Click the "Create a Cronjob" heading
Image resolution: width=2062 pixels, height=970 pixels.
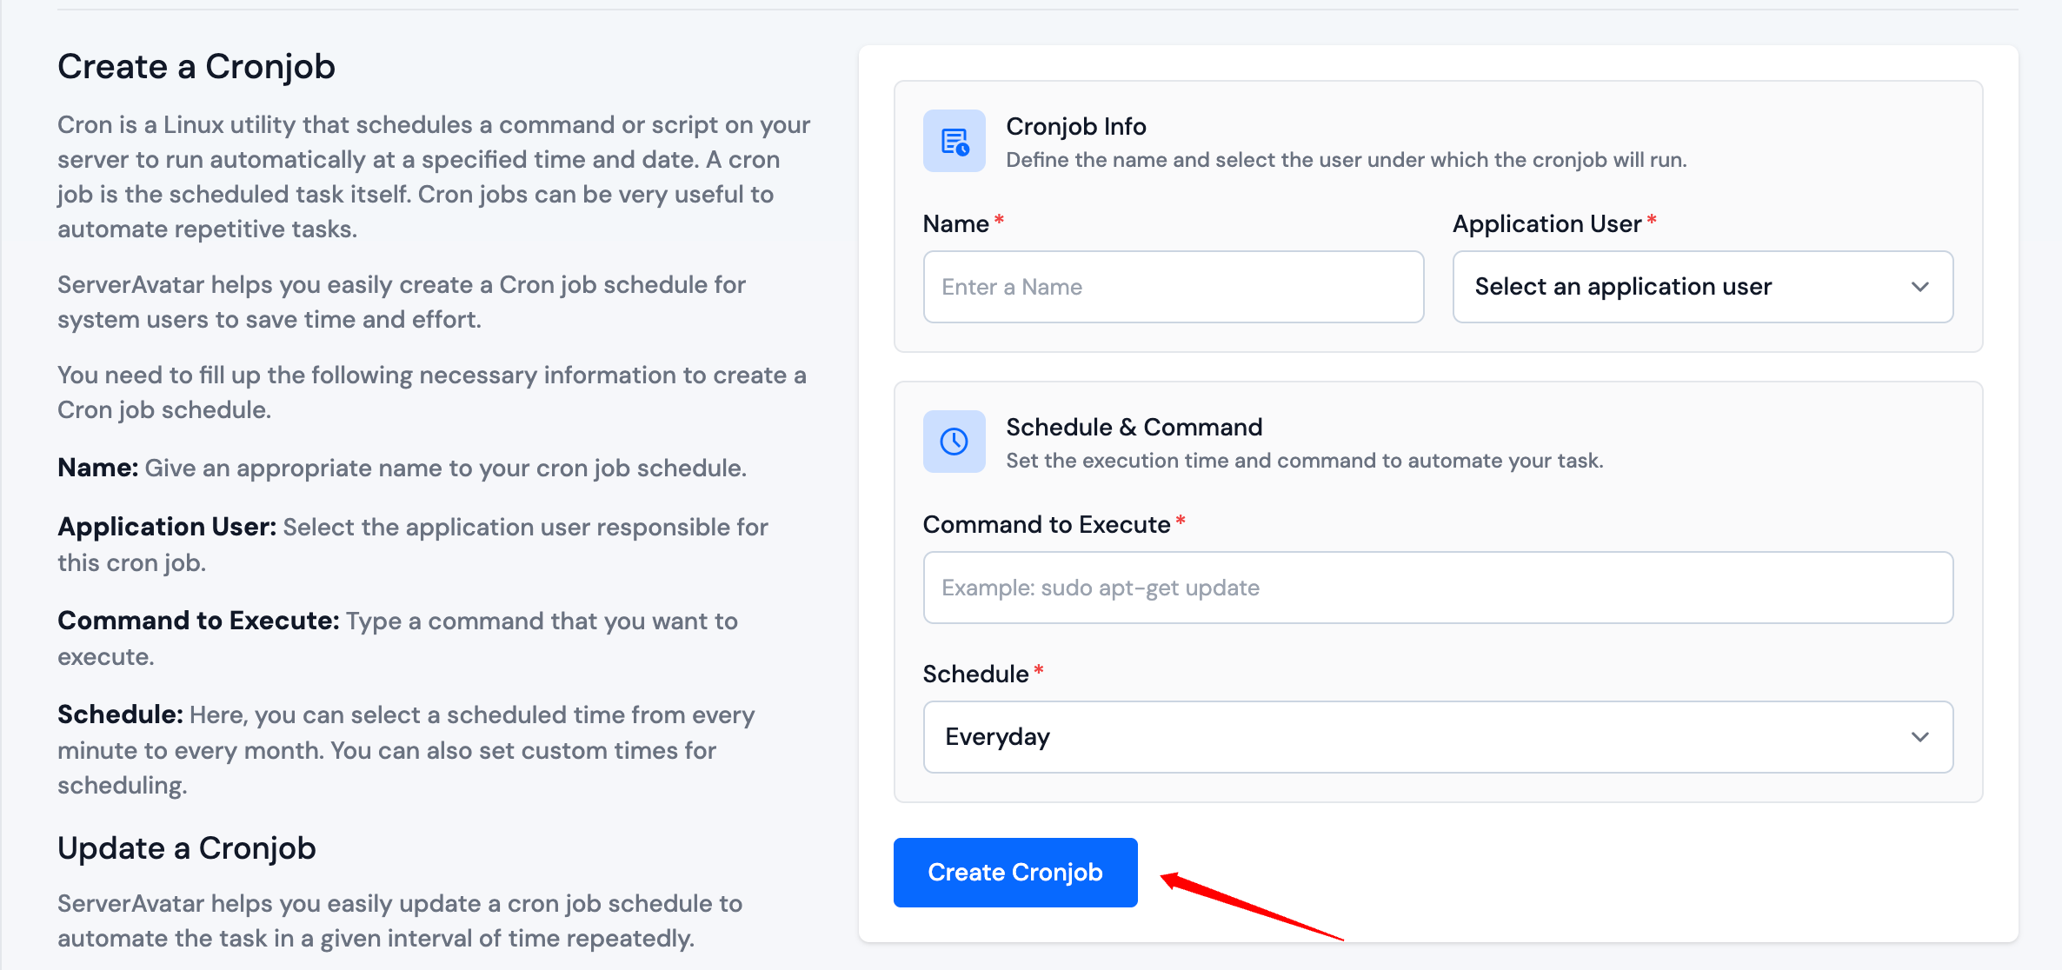[x=196, y=67]
